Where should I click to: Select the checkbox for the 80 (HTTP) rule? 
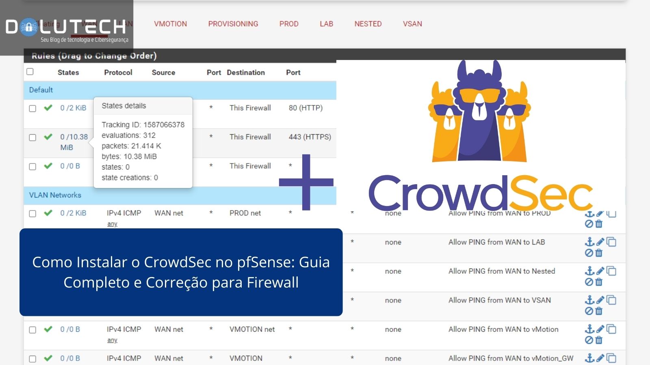click(x=32, y=108)
